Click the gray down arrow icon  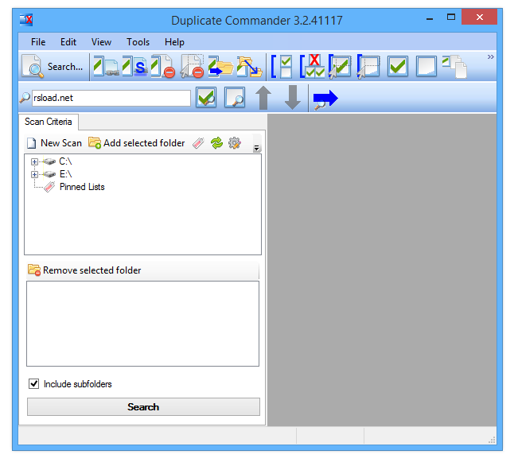point(293,98)
